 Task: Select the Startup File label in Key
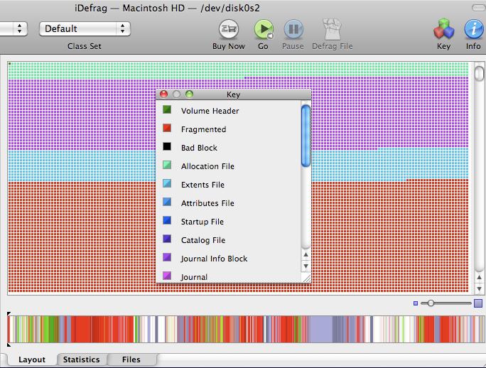coord(202,222)
